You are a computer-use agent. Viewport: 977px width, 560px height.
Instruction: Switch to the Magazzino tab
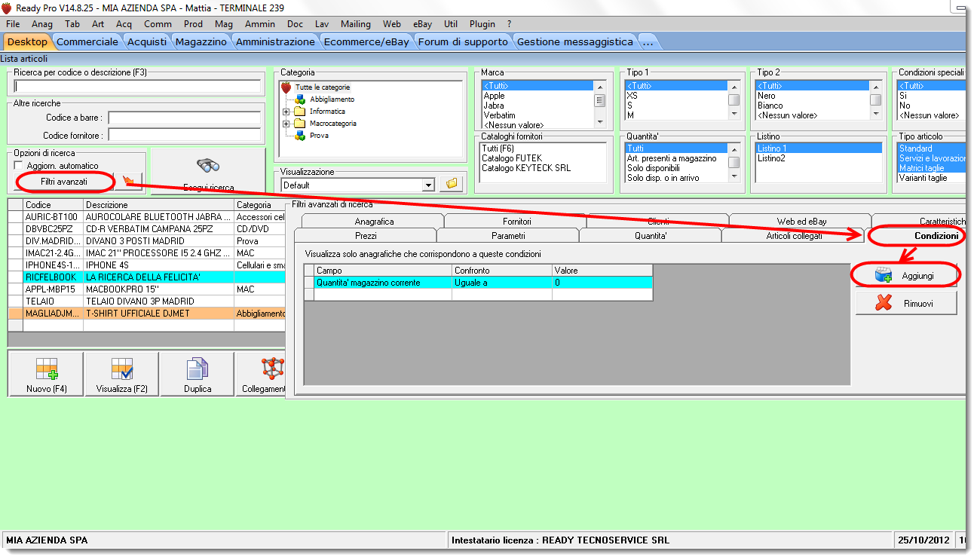click(x=201, y=41)
